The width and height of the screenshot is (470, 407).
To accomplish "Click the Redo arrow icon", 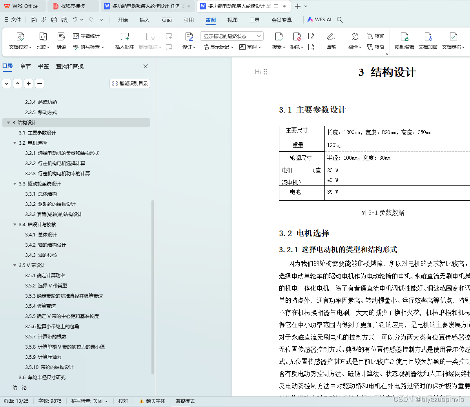I will pos(91,20).
